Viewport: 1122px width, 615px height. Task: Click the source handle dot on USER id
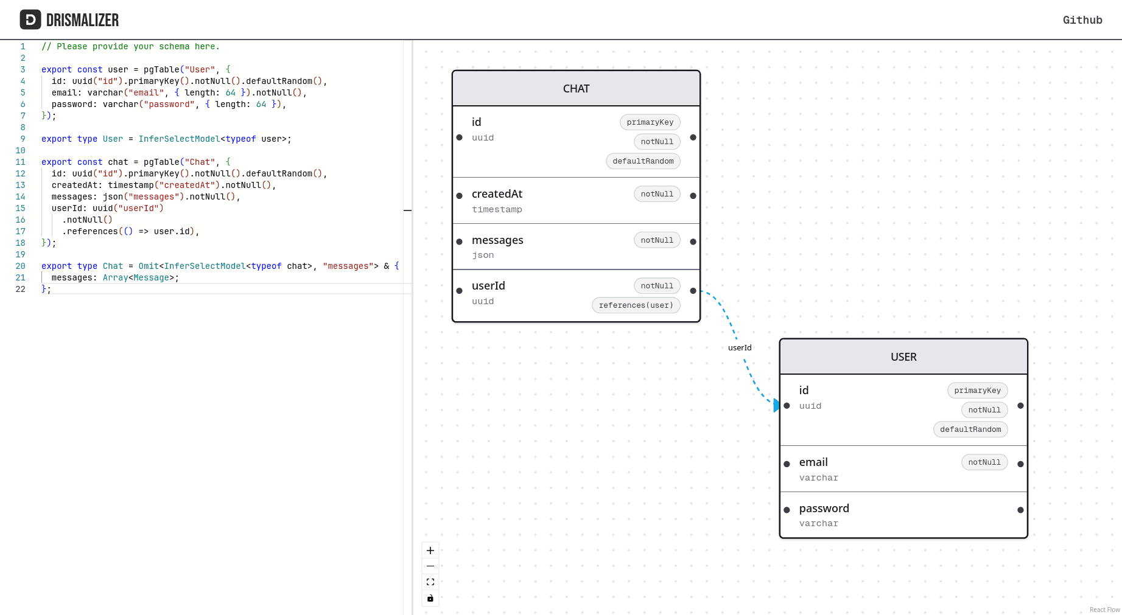click(1021, 406)
